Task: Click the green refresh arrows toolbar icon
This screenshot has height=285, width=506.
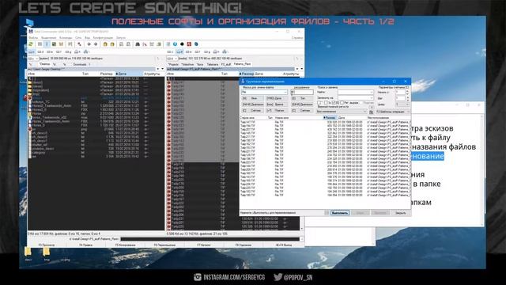Action: tap(31, 44)
